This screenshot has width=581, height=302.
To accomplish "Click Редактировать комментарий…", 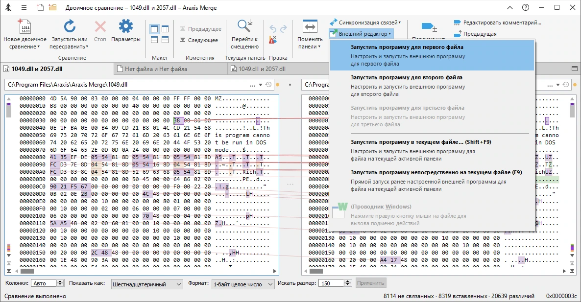I will coord(498,23).
